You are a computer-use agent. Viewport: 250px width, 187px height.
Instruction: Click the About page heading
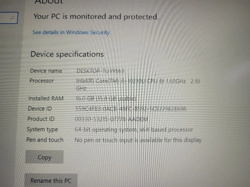pyautogui.click(x=49, y=2)
